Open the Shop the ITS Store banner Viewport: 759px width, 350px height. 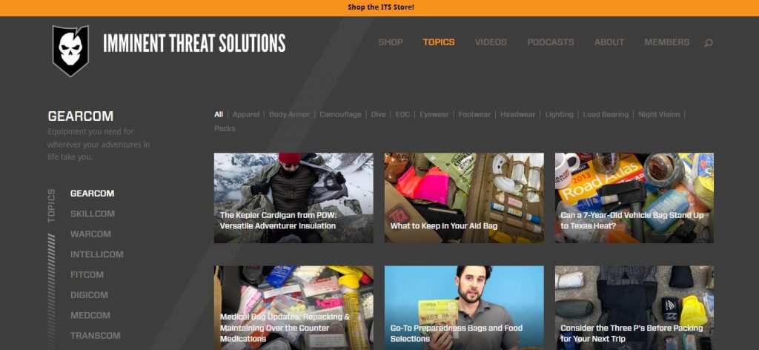pos(380,7)
